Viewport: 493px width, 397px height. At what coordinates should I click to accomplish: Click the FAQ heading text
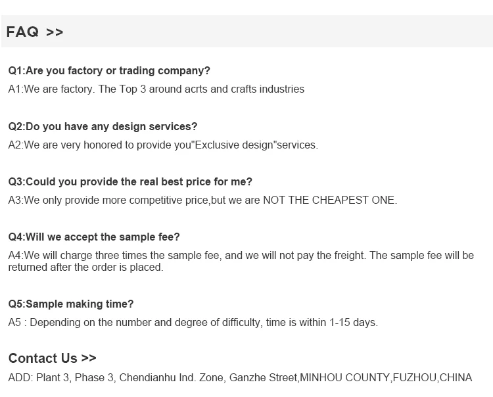[x=22, y=32]
